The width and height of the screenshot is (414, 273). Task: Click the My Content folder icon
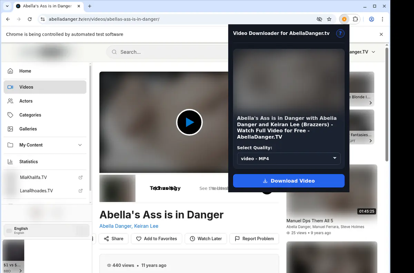(x=10, y=145)
